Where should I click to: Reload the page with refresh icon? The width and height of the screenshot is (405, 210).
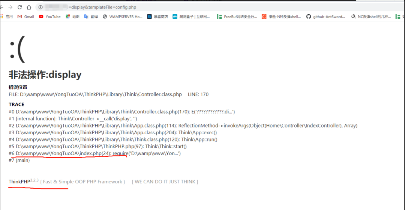click(x=19, y=7)
